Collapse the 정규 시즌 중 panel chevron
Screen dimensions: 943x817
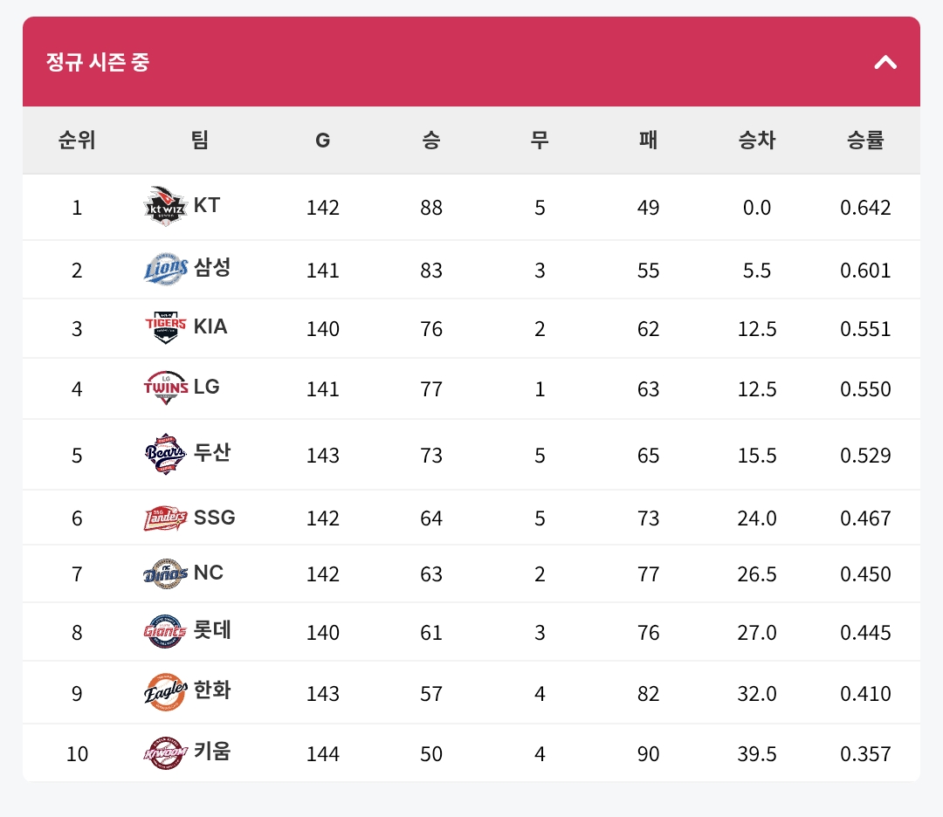[x=885, y=62]
